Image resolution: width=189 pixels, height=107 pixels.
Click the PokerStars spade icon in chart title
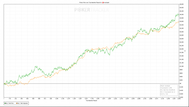pyautogui.click(x=103, y=2)
